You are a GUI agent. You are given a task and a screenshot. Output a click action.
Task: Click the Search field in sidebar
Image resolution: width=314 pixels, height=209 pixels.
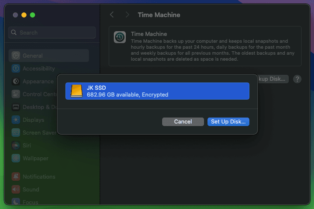click(x=52, y=32)
